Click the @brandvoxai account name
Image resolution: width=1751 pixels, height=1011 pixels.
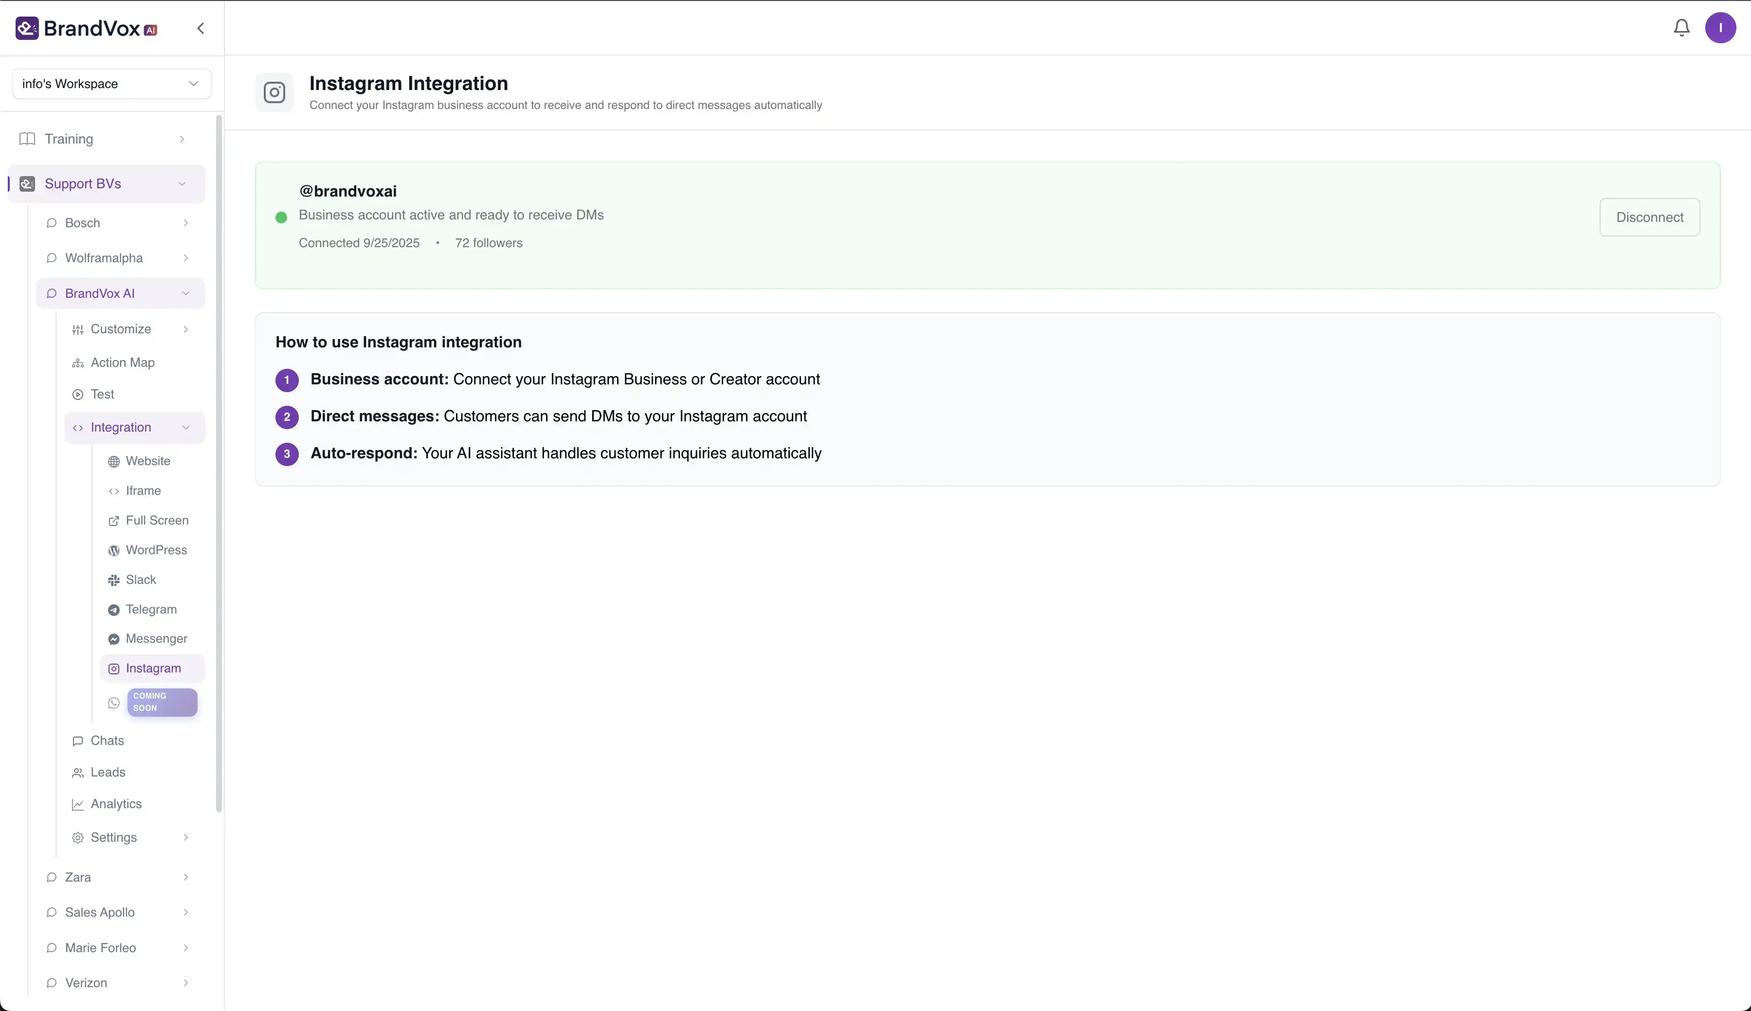point(348,191)
